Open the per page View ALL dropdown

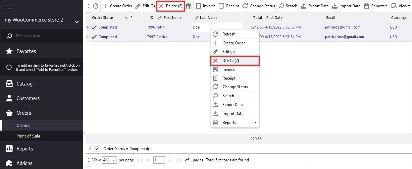tap(109, 160)
